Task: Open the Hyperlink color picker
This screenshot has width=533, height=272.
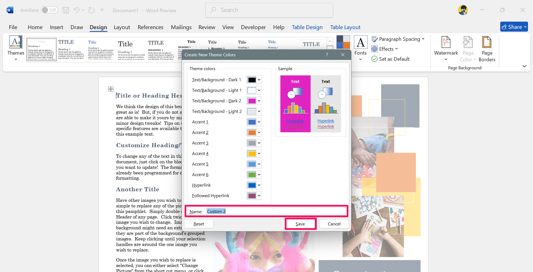Action: click(254, 185)
